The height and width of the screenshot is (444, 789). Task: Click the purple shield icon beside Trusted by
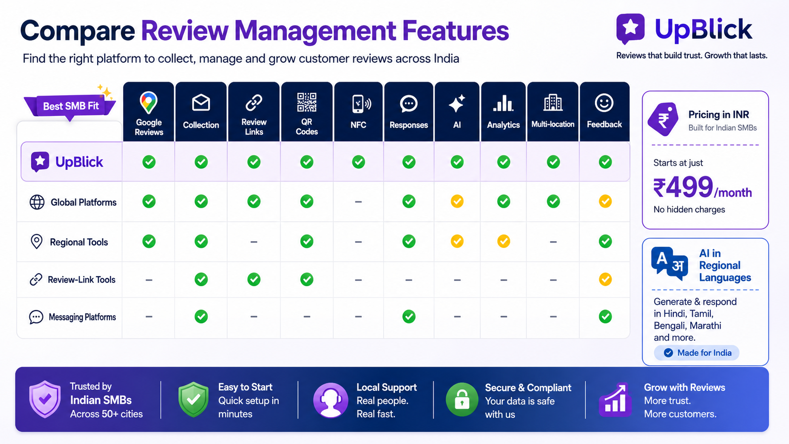point(45,399)
